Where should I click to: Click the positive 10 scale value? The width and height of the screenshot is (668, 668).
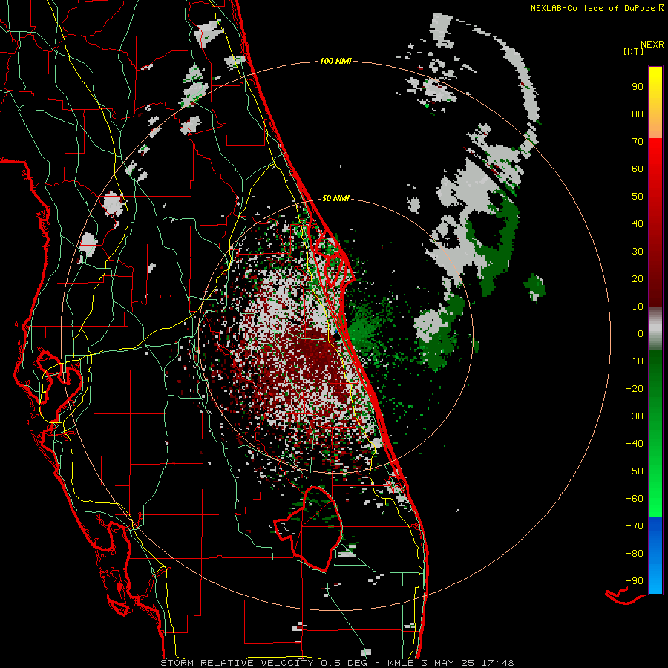coord(638,307)
